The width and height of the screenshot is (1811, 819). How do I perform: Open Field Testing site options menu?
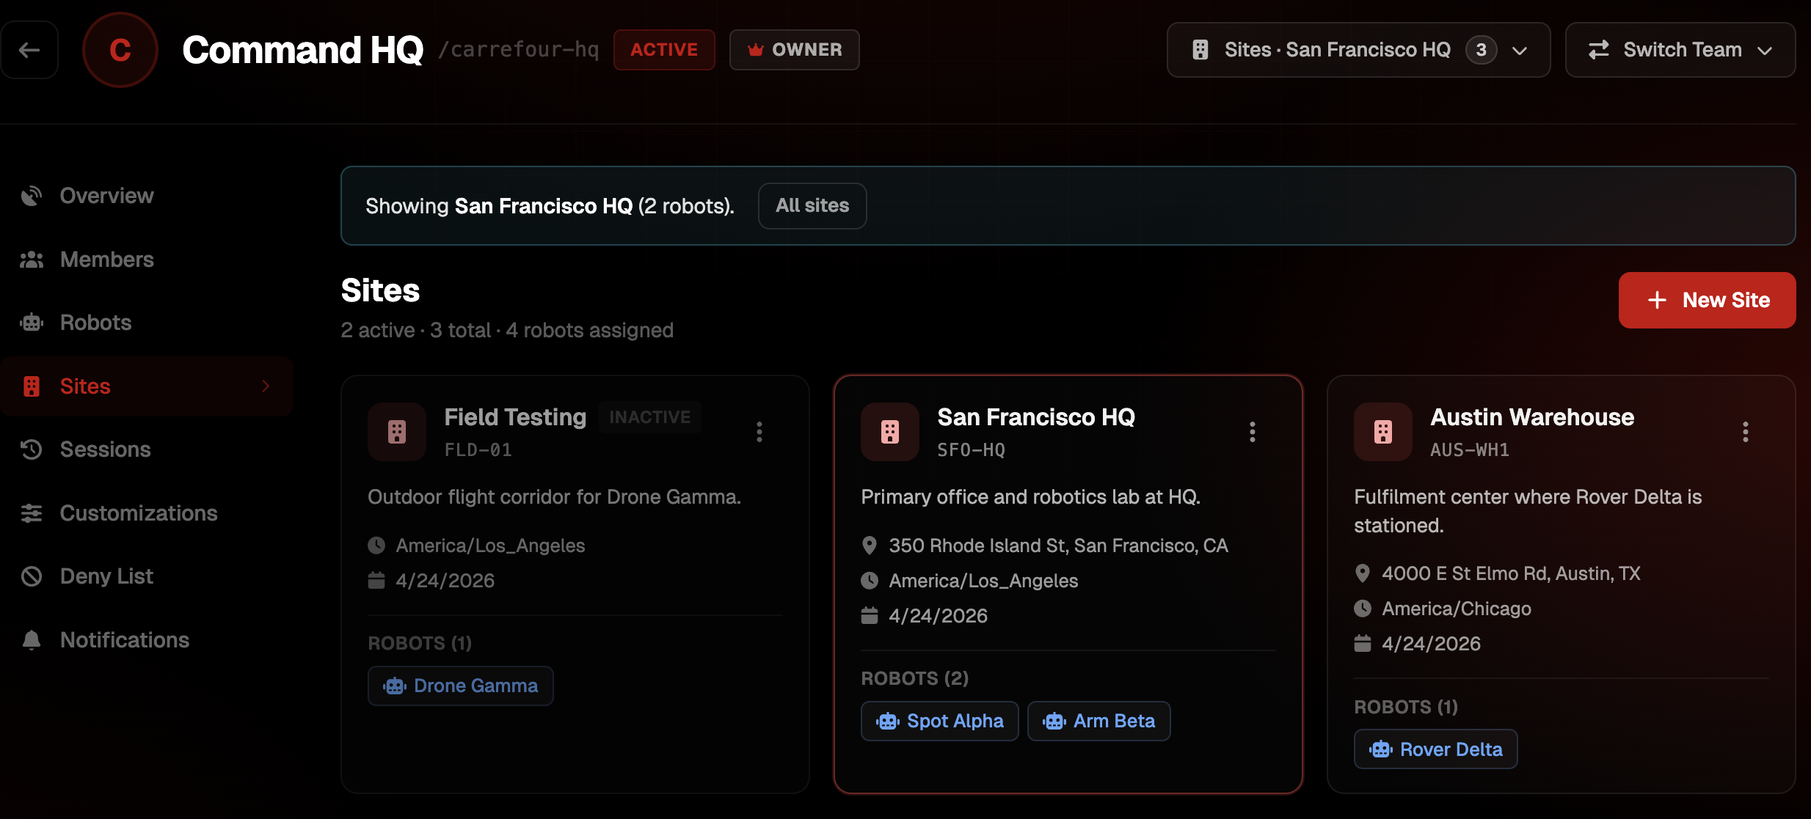(x=759, y=432)
